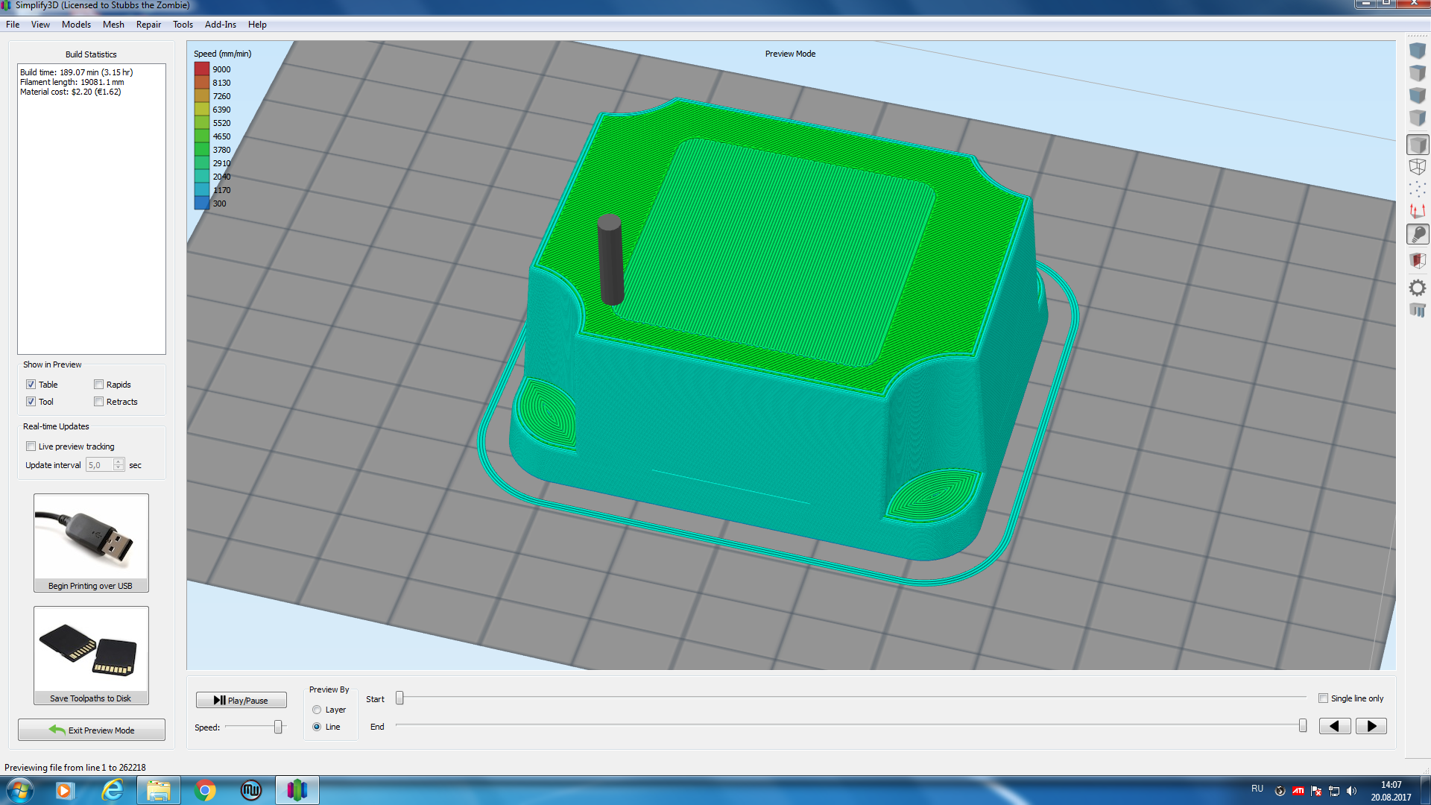Screen dimensions: 1431x805
Task: Open Google Chrome from the taskbar
Action: click(x=205, y=790)
